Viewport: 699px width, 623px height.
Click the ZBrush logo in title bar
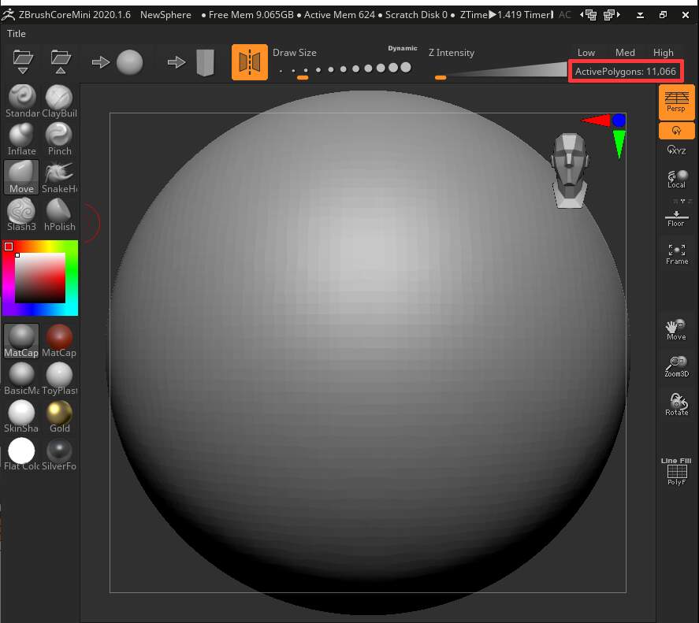tap(9, 15)
